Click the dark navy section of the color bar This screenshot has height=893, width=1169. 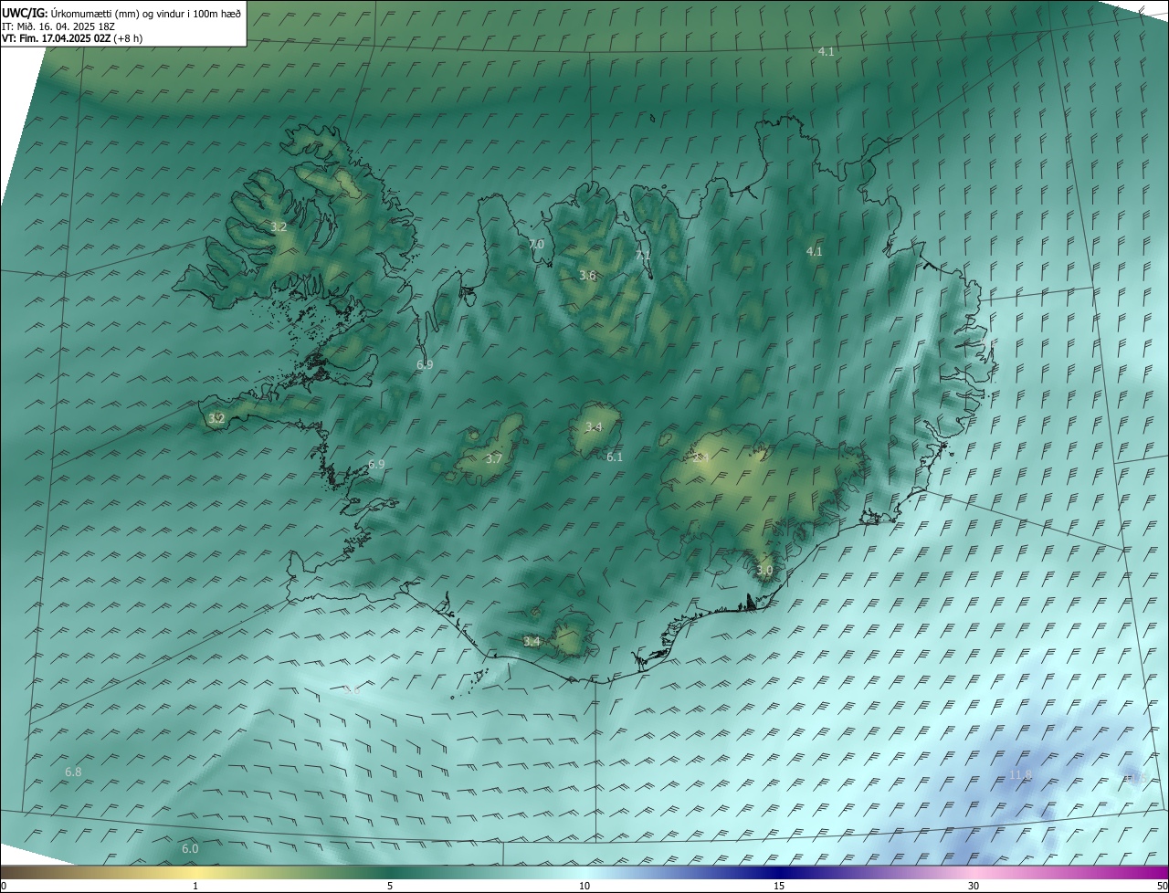coord(779,872)
